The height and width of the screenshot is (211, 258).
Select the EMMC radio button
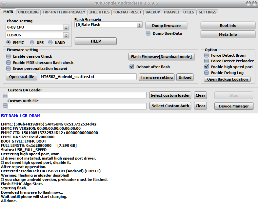(x=9, y=43)
